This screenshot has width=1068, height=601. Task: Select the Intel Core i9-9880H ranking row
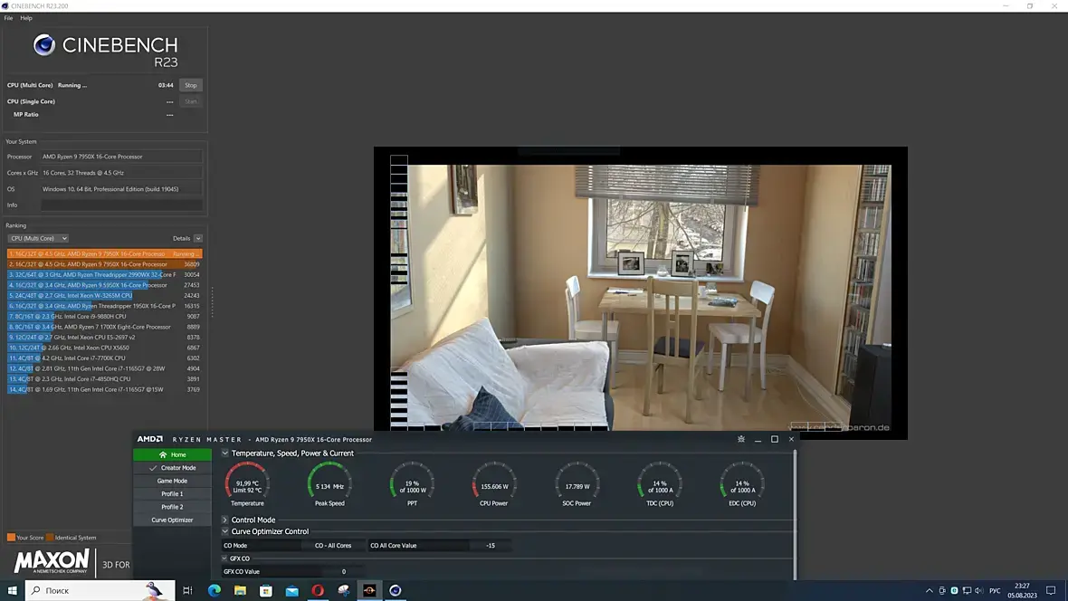point(104,316)
